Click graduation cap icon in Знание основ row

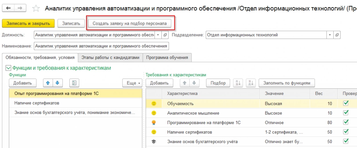tap(154, 142)
